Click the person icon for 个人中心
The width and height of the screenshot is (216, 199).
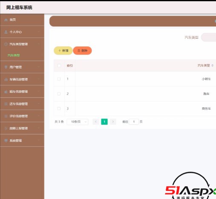[6, 32]
